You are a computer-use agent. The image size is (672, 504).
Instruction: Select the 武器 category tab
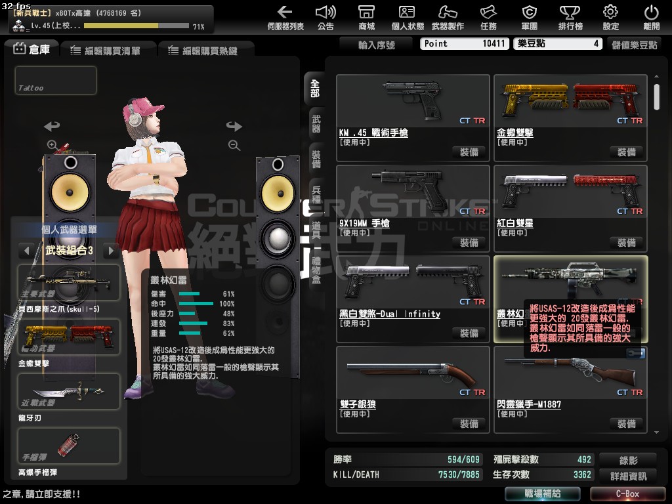(x=316, y=124)
